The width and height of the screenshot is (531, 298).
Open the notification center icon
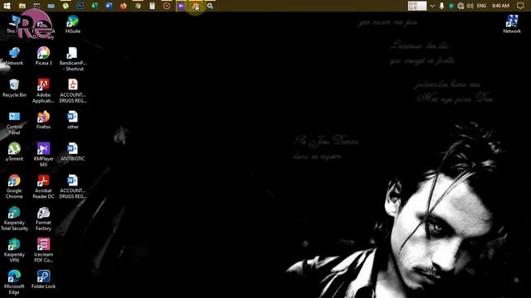(520, 6)
